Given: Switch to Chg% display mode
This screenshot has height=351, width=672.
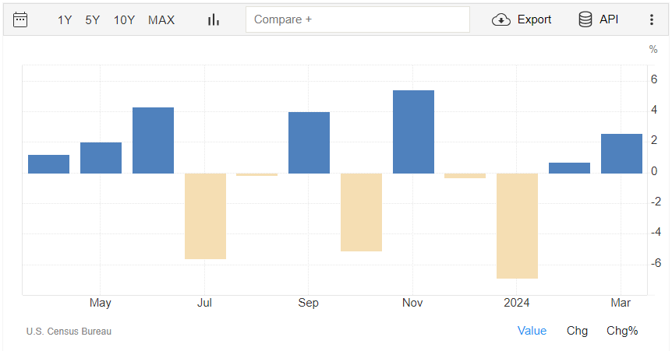Looking at the screenshot, I should tap(622, 331).
